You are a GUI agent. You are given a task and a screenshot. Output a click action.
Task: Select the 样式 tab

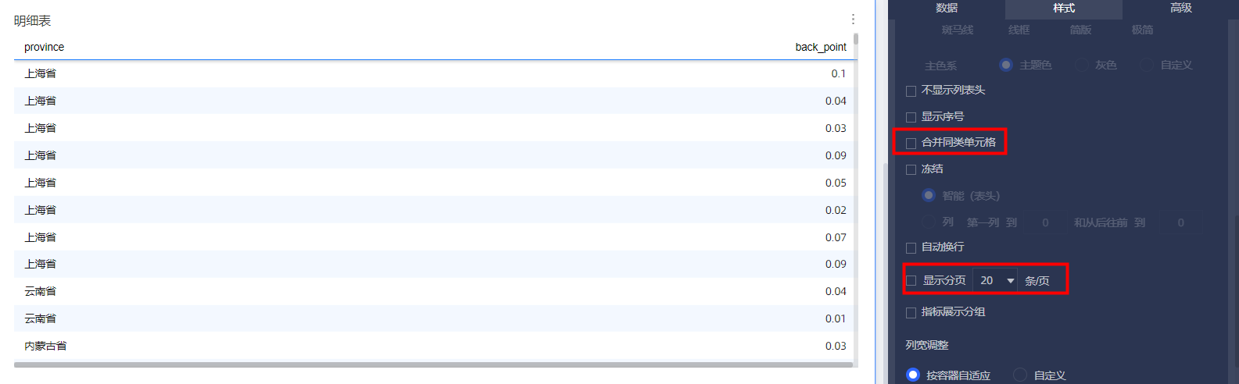coord(1063,9)
